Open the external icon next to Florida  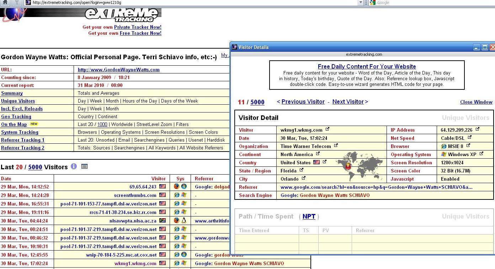(302, 170)
